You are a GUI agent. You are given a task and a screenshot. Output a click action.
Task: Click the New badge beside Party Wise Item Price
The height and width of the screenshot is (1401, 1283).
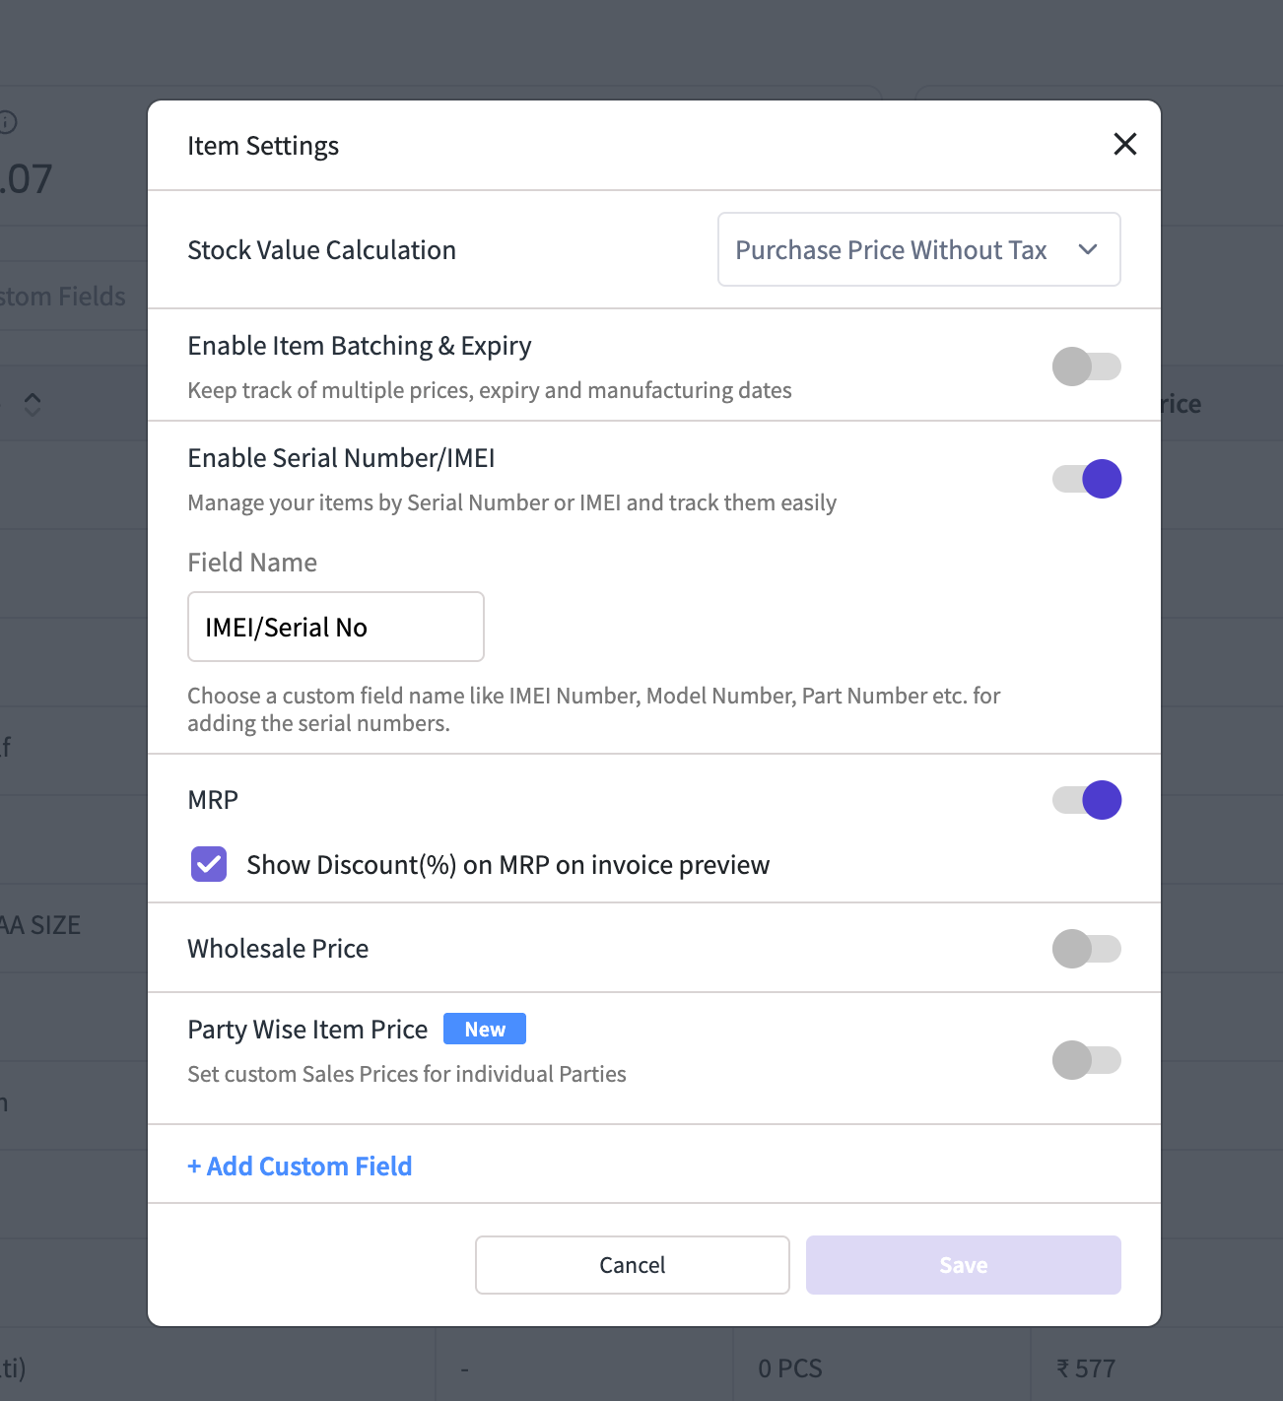tap(484, 1030)
